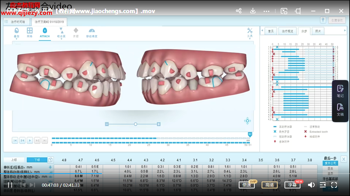Step back one treatment stage

click(22, 140)
